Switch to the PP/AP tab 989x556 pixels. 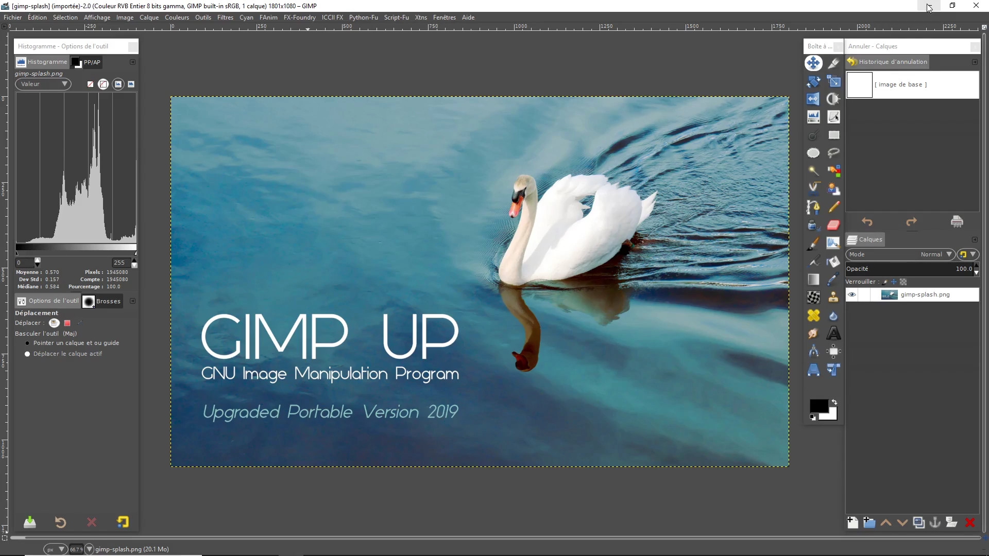coord(87,62)
